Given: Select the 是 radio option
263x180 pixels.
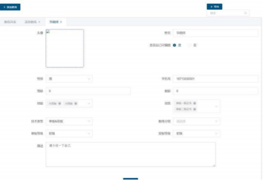Looking at the screenshot, I should pyautogui.click(x=174, y=45).
